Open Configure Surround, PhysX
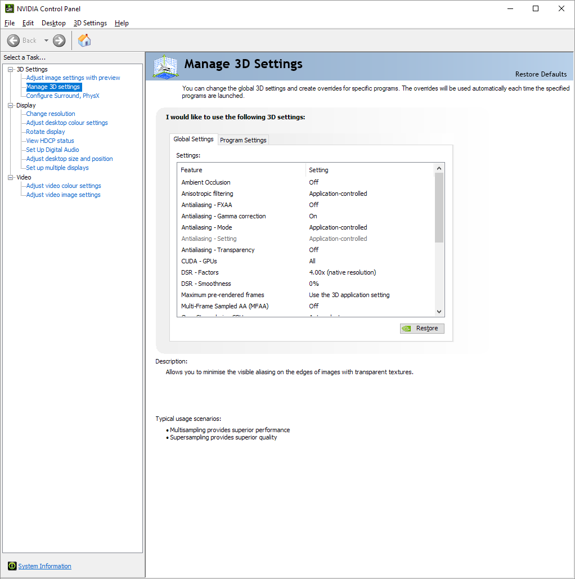The image size is (575, 579). coord(63,96)
